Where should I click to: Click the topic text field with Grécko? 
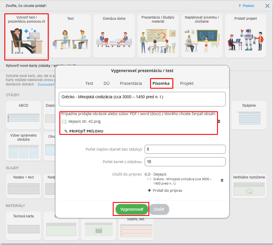142,99
